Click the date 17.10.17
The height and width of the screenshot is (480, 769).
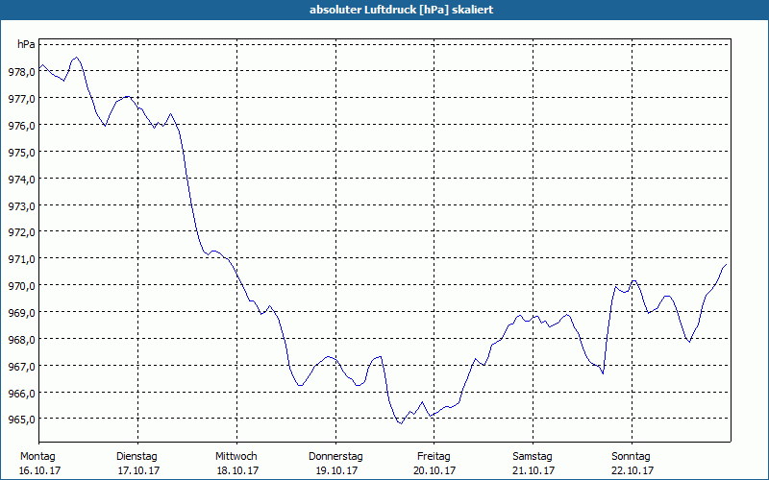coord(138,470)
